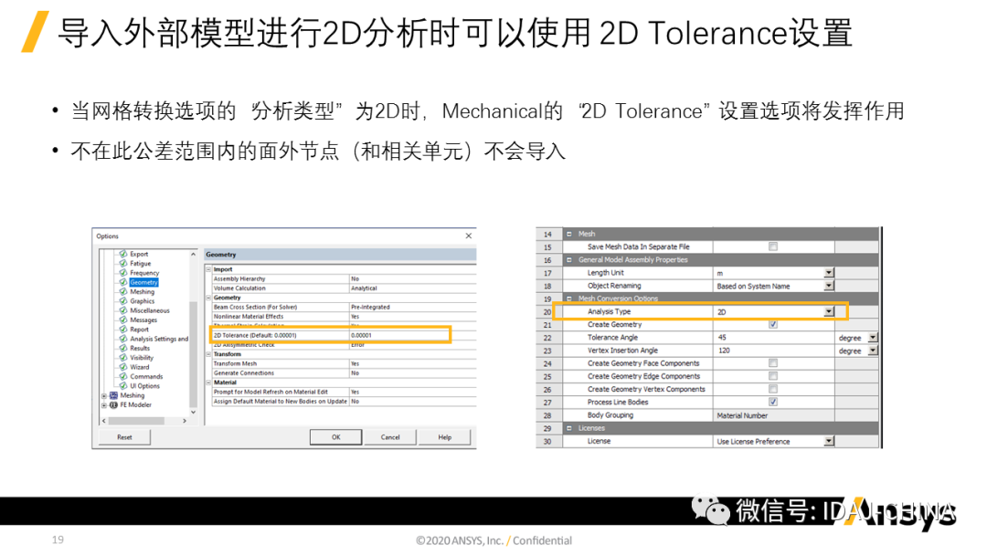Click the Wizard page icon in Options tree
987x555 pixels.
pos(123,367)
